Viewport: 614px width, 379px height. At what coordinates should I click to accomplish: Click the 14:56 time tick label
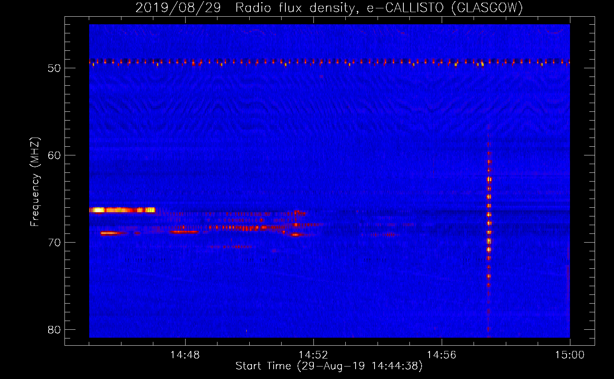[x=442, y=355]
